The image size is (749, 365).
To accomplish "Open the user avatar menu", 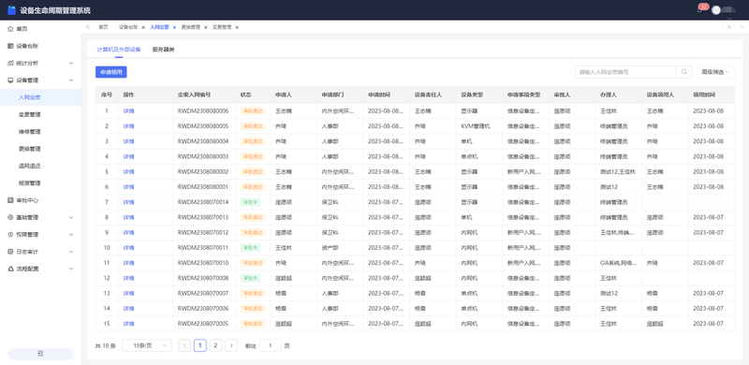I will pos(715,10).
